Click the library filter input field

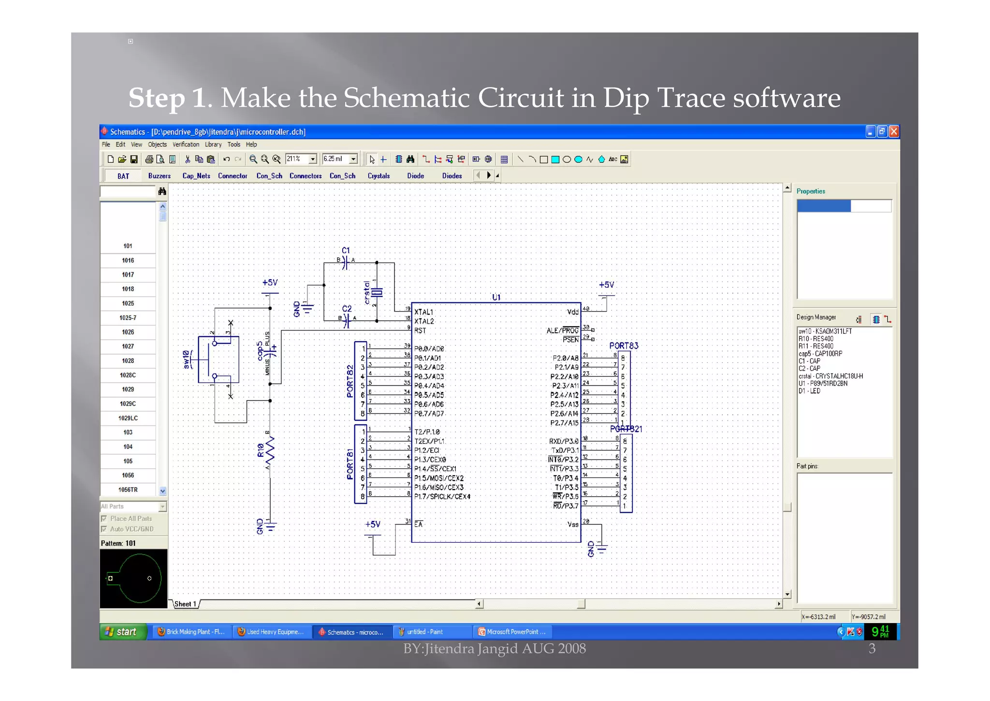[128, 192]
